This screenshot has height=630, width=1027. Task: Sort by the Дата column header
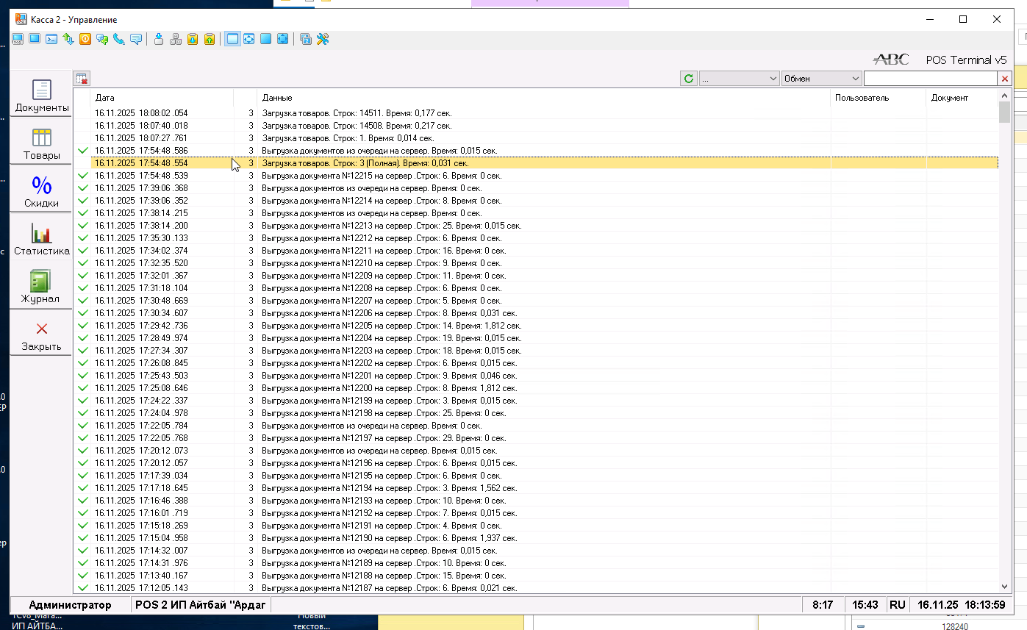point(162,98)
